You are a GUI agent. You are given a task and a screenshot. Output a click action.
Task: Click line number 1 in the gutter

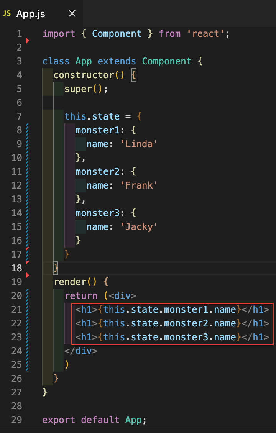[x=19, y=34]
